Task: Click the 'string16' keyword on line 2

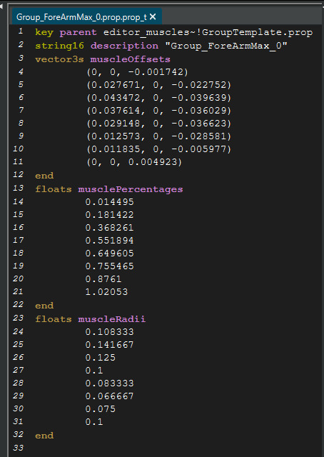Action: [59, 46]
